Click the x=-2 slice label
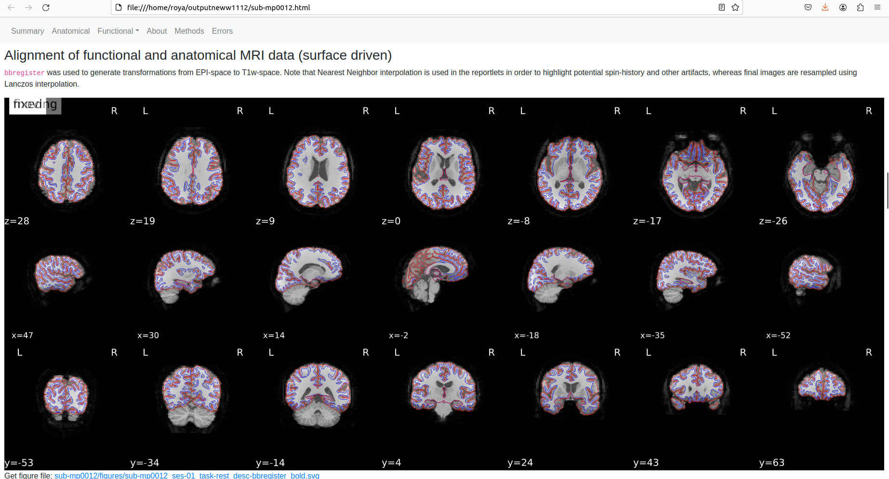Screen dimensions: 889x479 (398, 336)
